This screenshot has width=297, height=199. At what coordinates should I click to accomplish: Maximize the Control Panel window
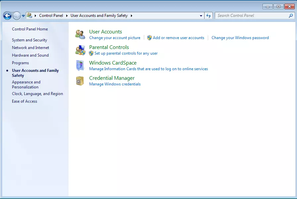tap(278, 7)
